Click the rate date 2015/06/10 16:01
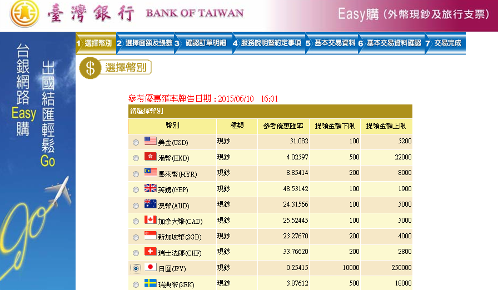This screenshot has width=498, height=290. point(248,99)
